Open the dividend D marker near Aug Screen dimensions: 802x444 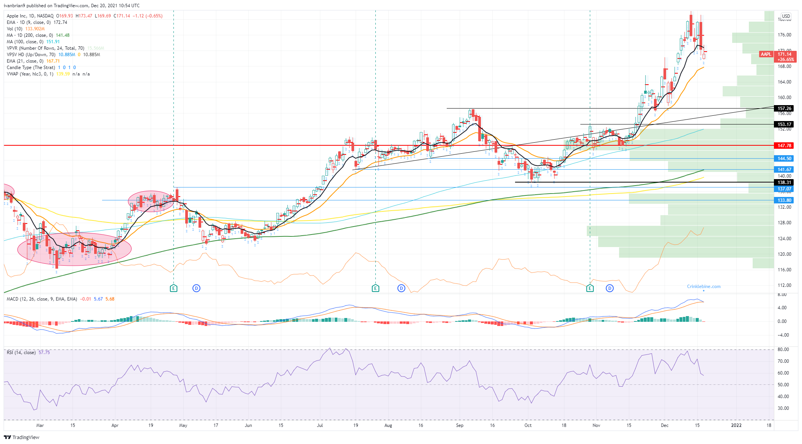tap(401, 288)
